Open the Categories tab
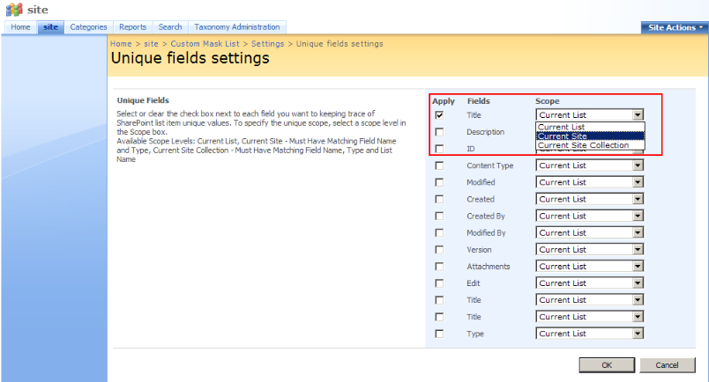This screenshot has height=382, width=709. click(88, 27)
